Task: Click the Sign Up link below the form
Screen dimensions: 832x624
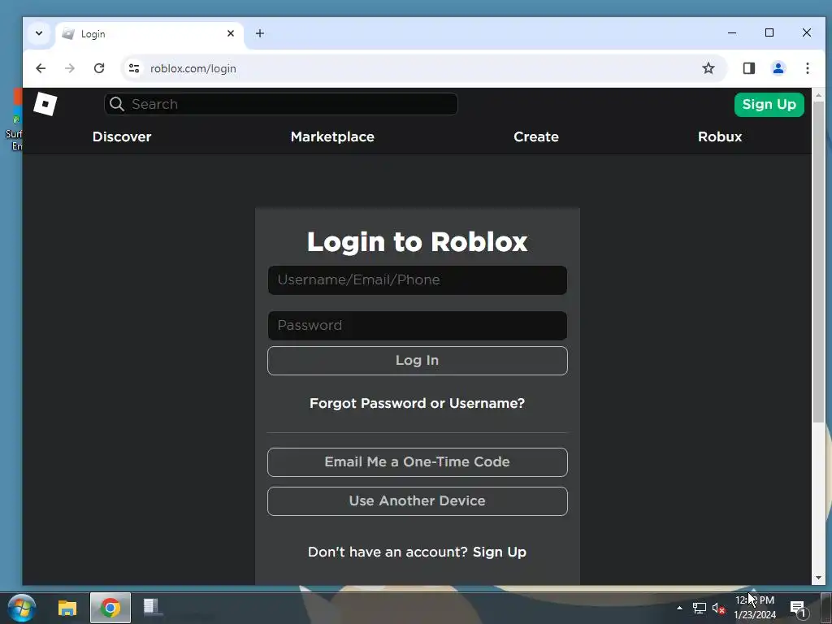Action: (x=500, y=552)
